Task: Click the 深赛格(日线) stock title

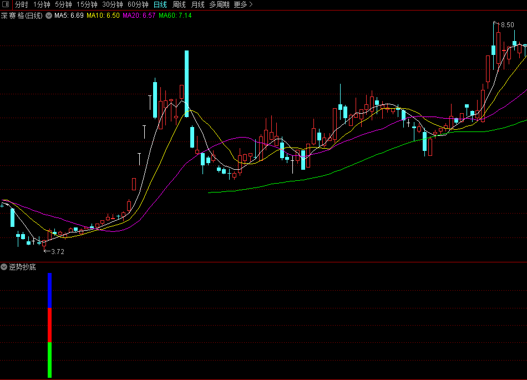Action: pyautogui.click(x=22, y=16)
